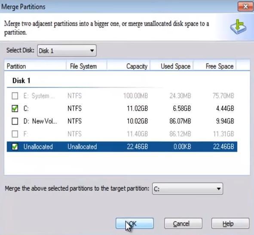Select the D: New Vol... row
The height and width of the screenshot is (235, 254).
point(122,121)
